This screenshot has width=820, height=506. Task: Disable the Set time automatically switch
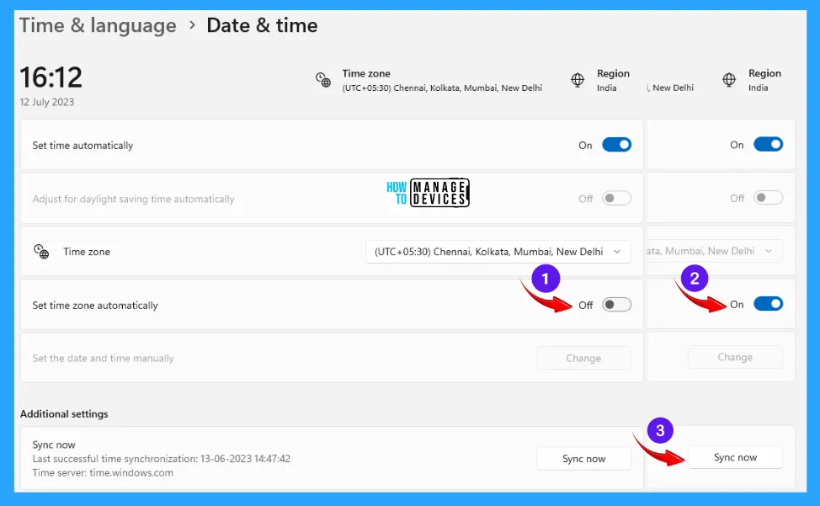coord(617,144)
